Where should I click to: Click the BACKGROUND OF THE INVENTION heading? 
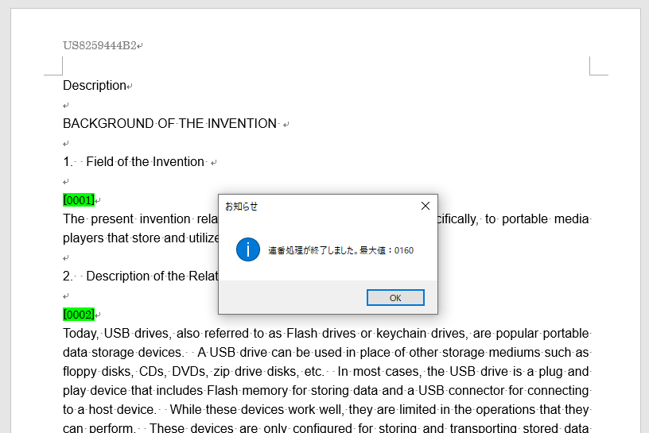pos(169,124)
